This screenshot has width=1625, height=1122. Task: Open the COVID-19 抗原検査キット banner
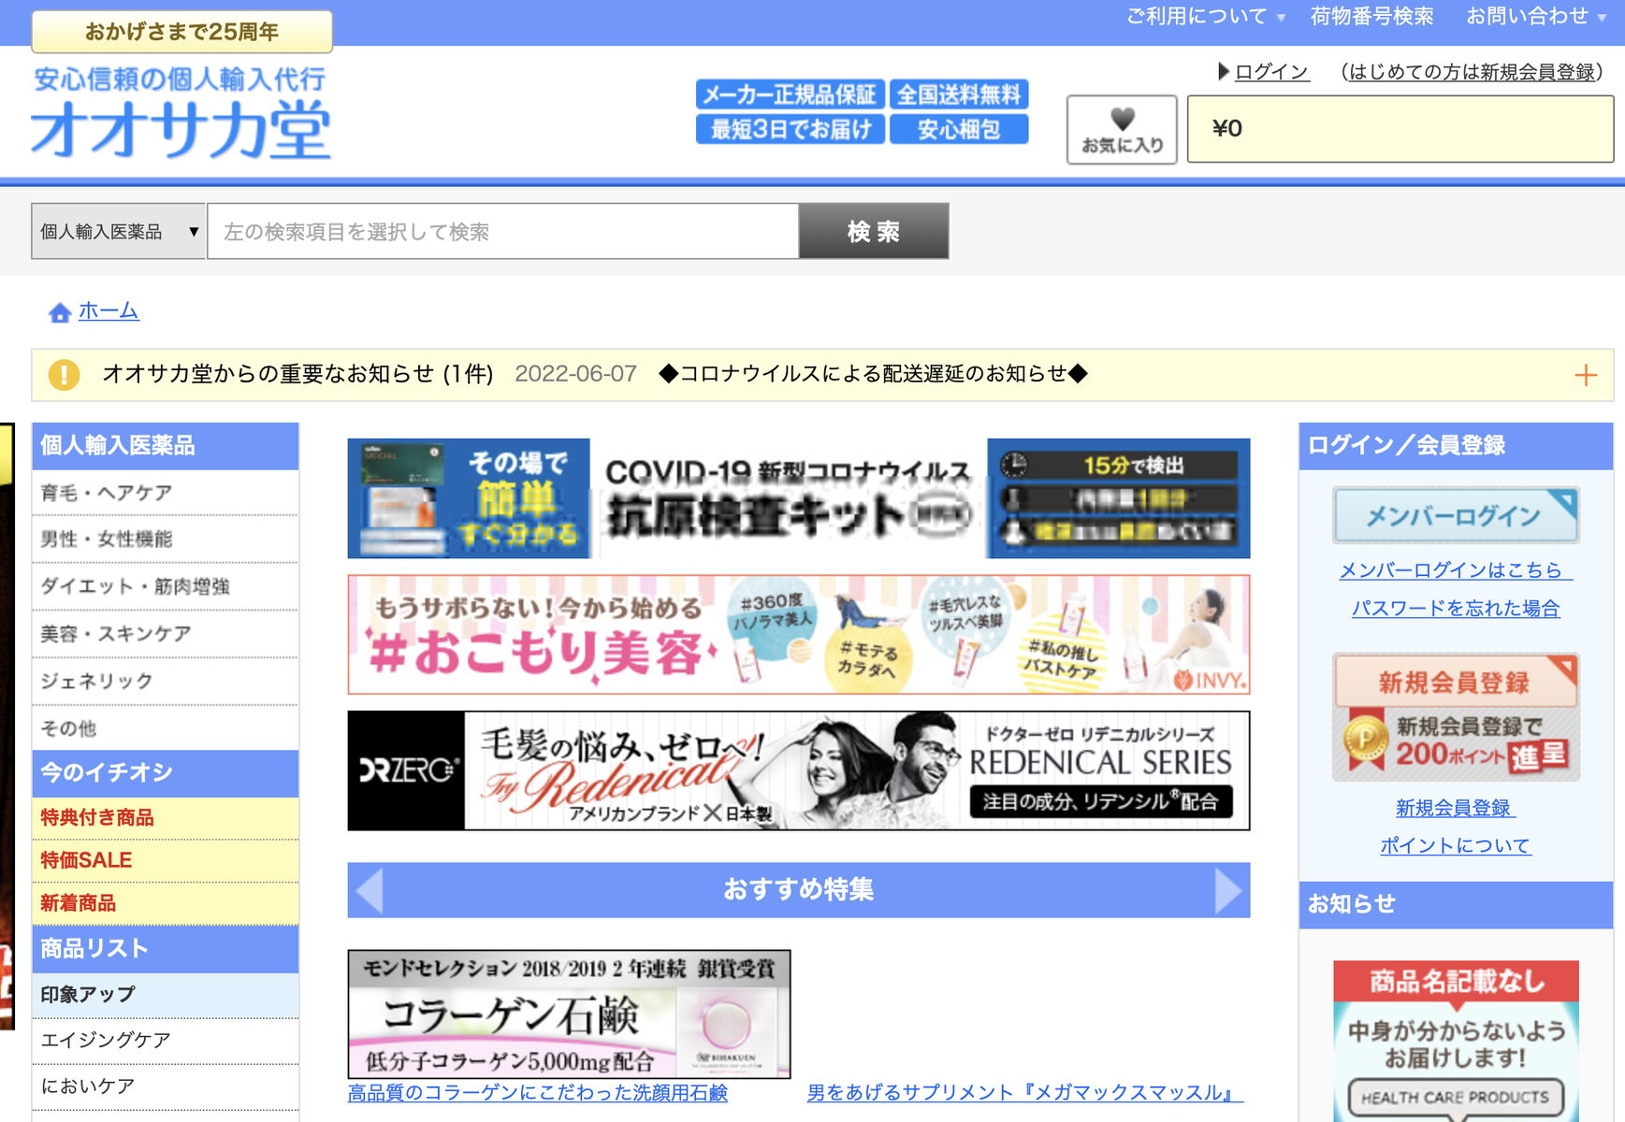tap(799, 498)
